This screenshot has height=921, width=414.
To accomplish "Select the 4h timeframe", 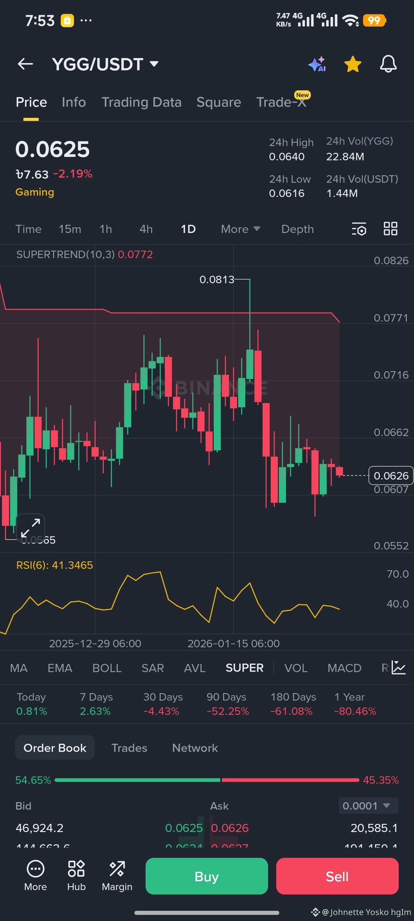I will coord(146,229).
